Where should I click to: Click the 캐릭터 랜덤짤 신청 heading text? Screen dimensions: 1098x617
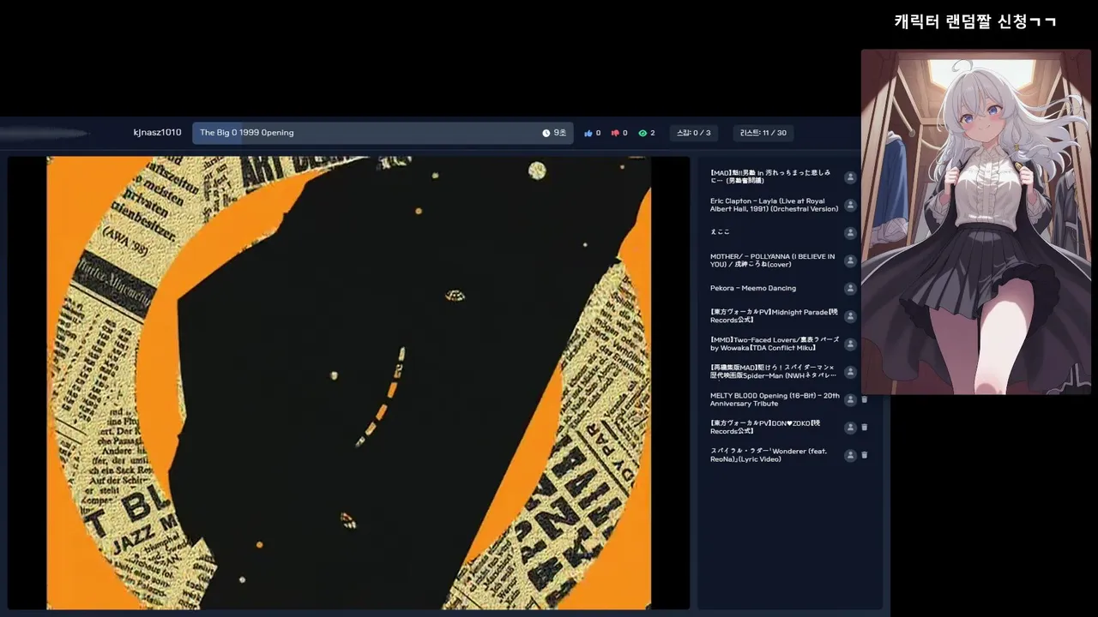(x=974, y=21)
